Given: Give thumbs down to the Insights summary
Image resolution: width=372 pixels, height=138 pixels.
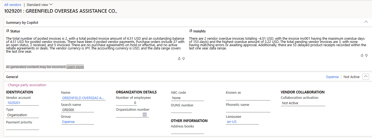Looking at the screenshot, I should [366, 55].
